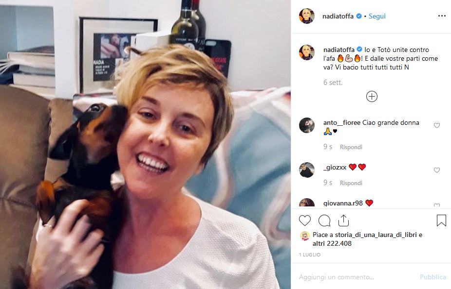Open nadiatoffa's profile picture in header
The image size is (451, 289).
click(x=307, y=16)
